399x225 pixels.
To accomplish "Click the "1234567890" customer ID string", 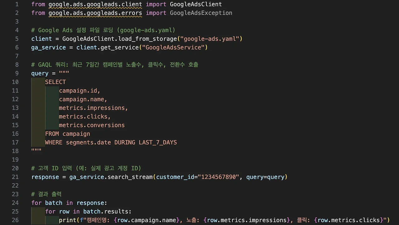I will click(219, 177).
